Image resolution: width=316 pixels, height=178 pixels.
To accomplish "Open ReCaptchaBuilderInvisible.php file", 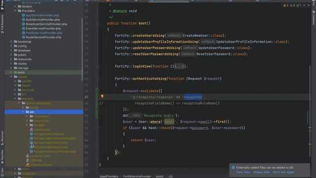I will pos(55,138).
